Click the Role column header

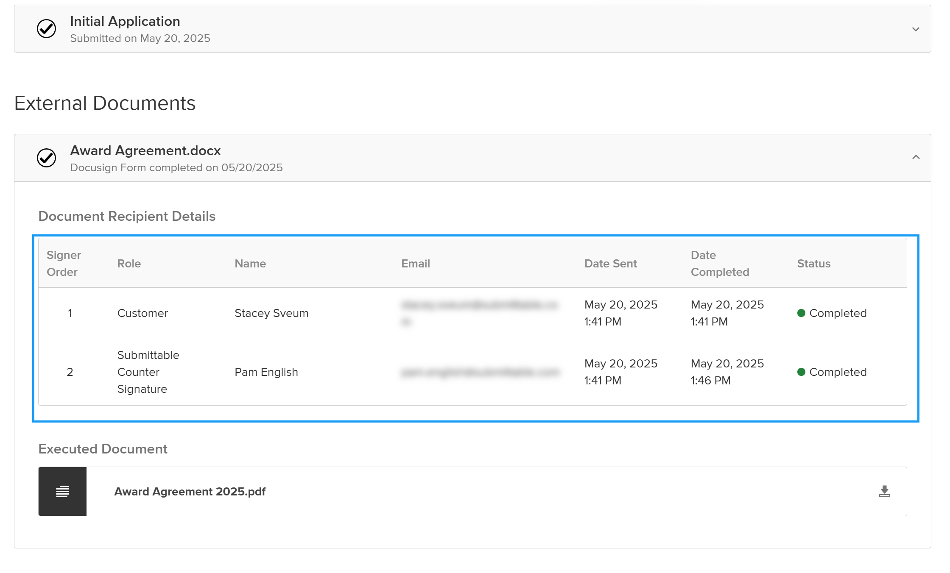coord(129,264)
